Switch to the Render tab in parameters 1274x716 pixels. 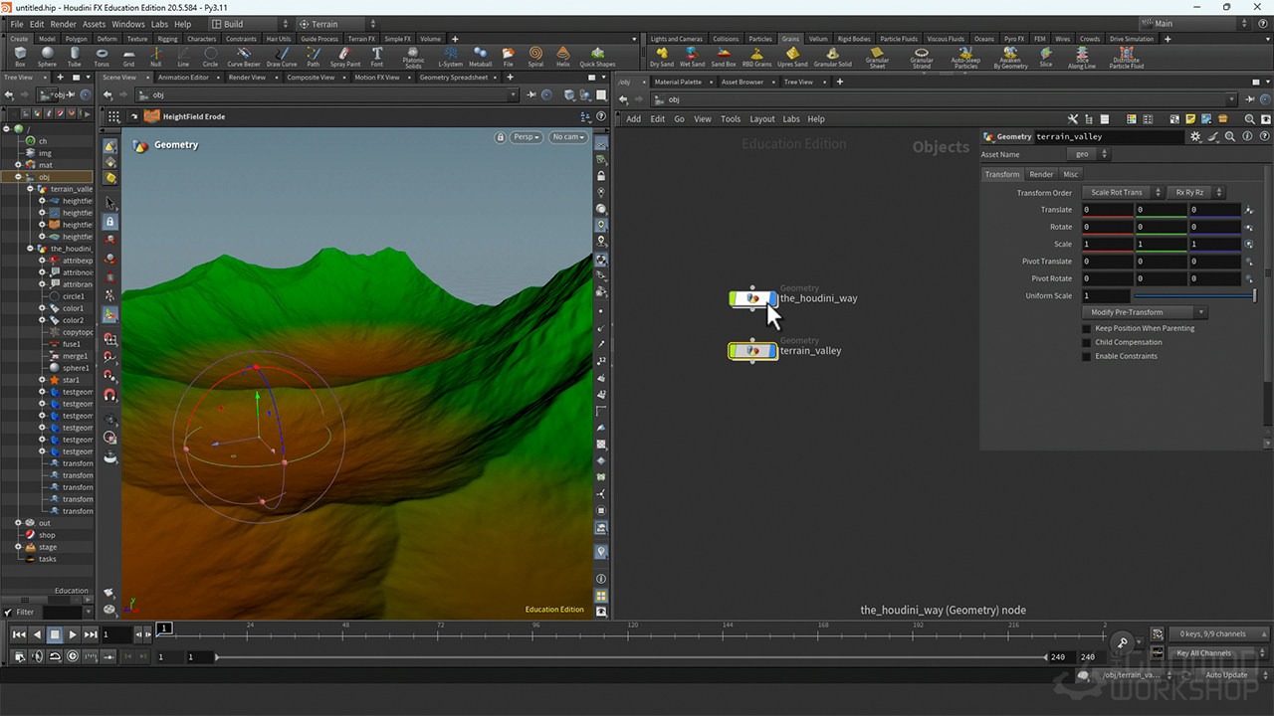[x=1041, y=173]
